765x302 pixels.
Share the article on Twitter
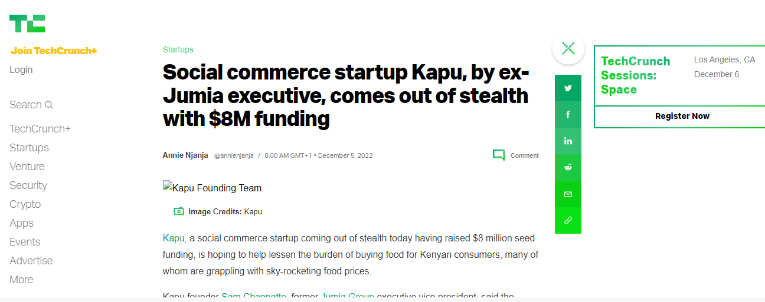point(568,88)
